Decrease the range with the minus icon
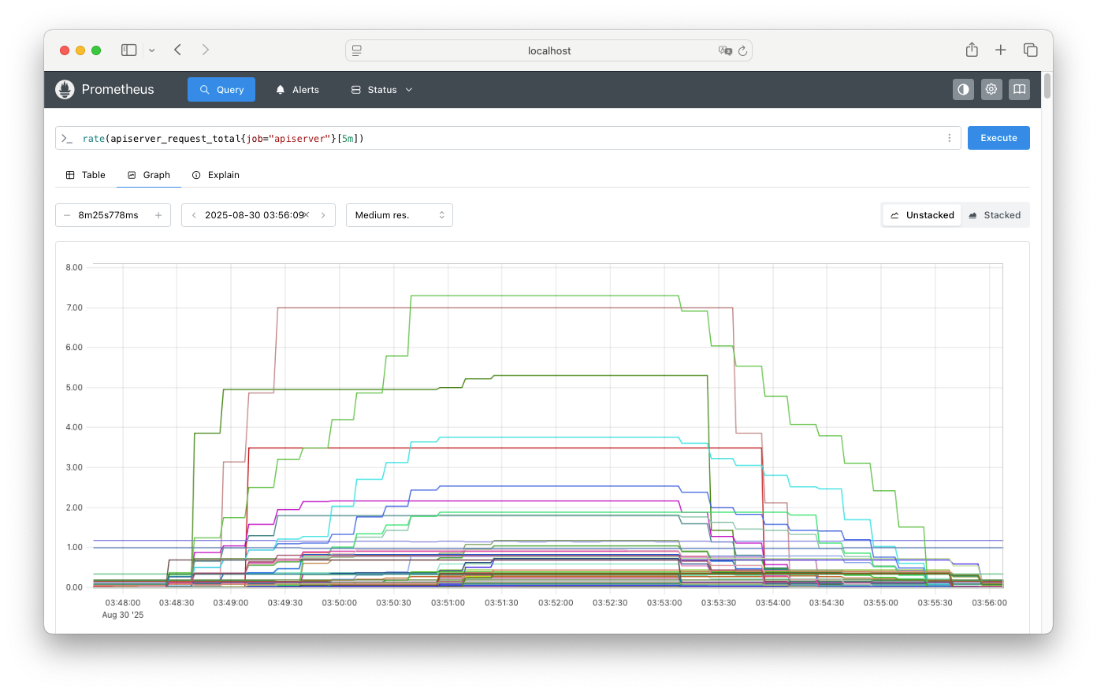 67,215
